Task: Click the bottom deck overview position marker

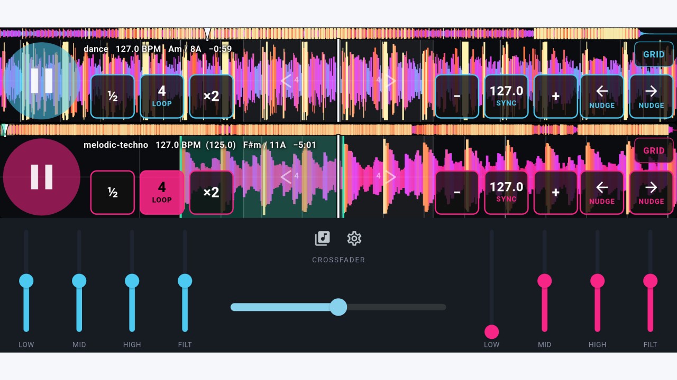Action: pos(5,129)
